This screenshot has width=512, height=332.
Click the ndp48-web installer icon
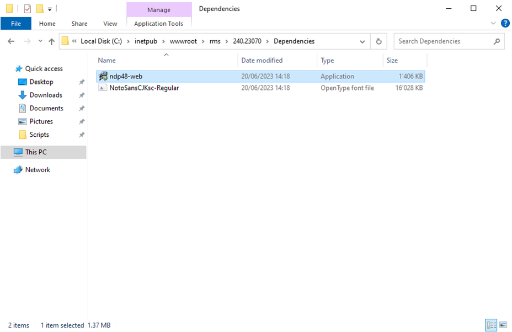[x=103, y=76]
